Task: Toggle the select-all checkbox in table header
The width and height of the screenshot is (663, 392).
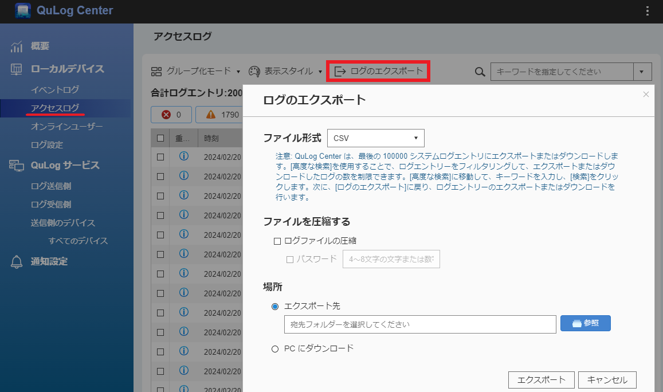Action: point(160,138)
